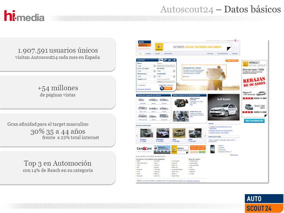Click the Renault logo in top banner
This screenshot has width=284, height=213.
159,47
